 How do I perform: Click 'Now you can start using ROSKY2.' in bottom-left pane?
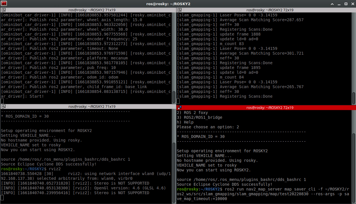(38, 150)
